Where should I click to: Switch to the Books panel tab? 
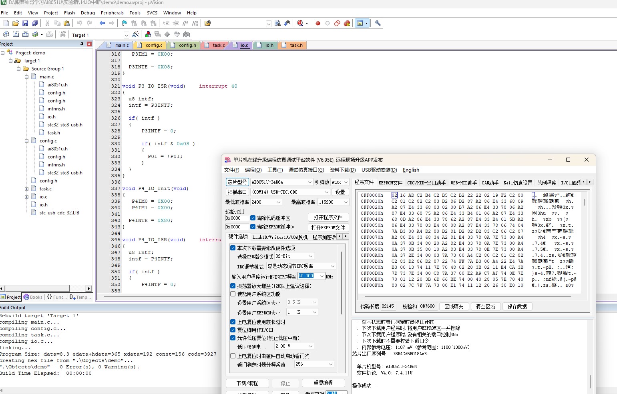click(33, 297)
